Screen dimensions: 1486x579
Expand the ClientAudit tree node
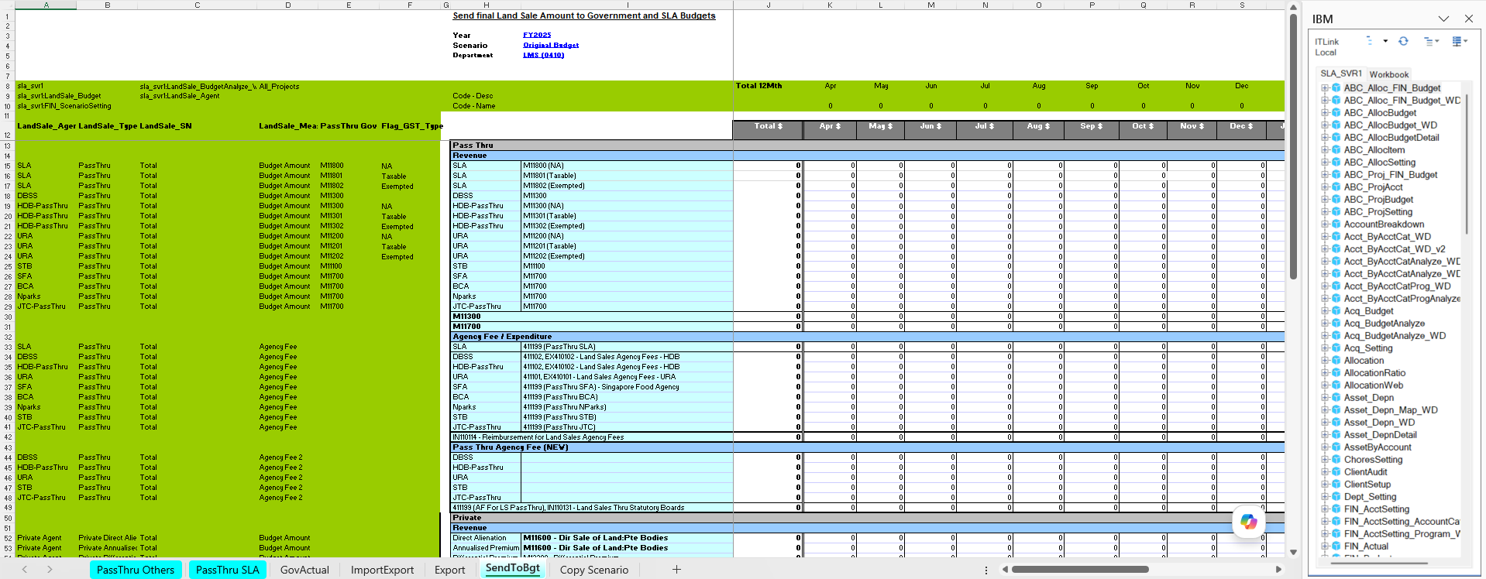point(1325,472)
